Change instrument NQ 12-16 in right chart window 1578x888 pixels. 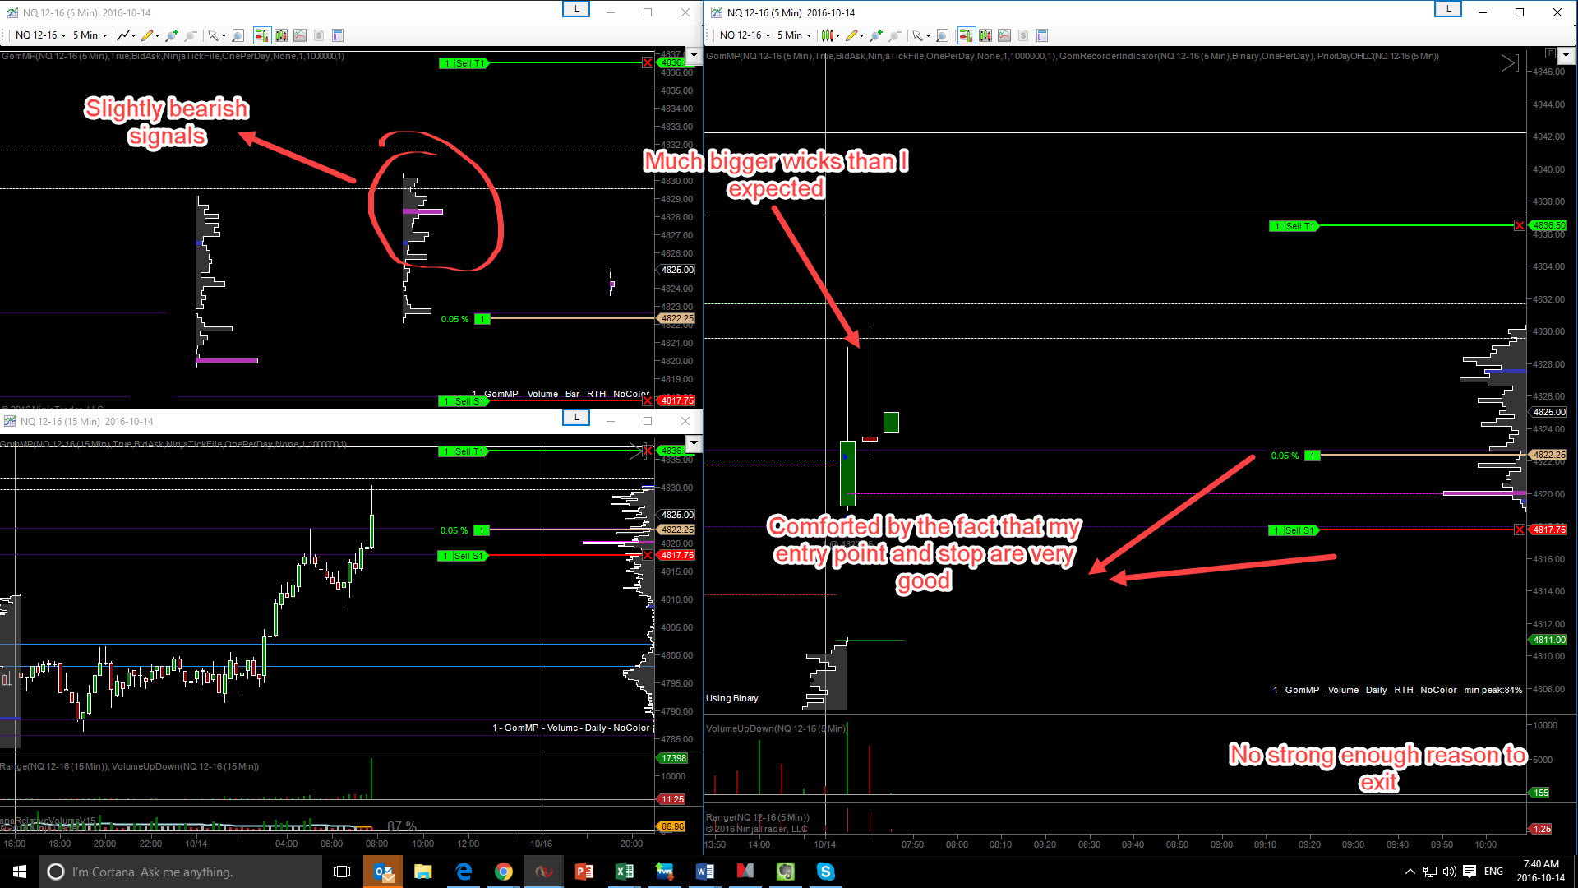[x=745, y=35]
